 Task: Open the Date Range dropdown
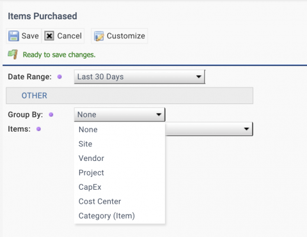139,77
